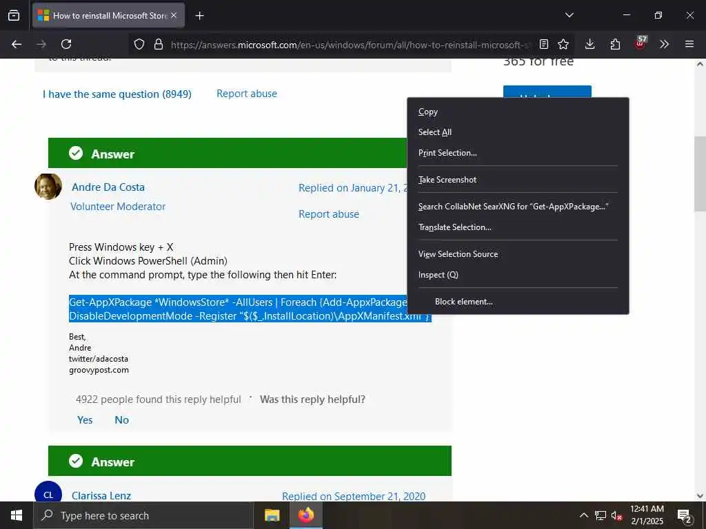Open the Windows Start menu
The height and width of the screenshot is (529, 706).
pos(17,515)
